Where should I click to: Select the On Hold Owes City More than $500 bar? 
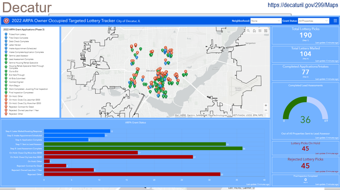(91, 153)
